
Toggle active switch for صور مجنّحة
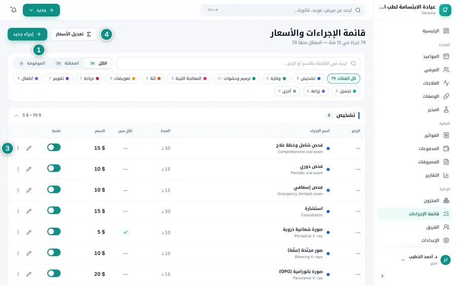[x=54, y=253]
